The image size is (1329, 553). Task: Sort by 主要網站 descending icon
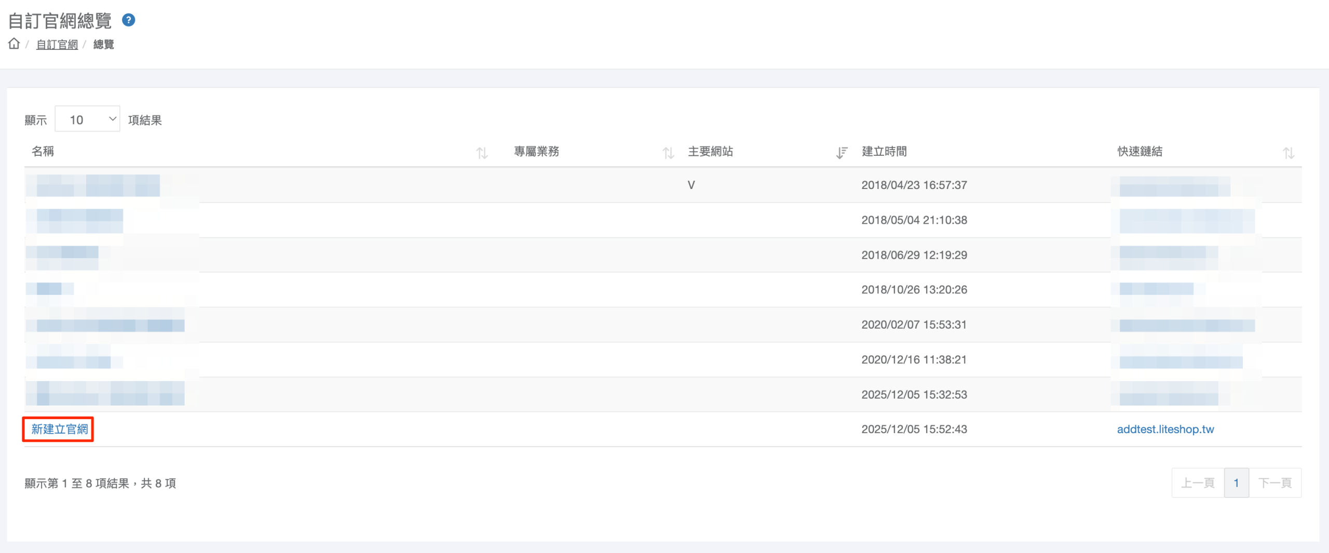(x=841, y=153)
